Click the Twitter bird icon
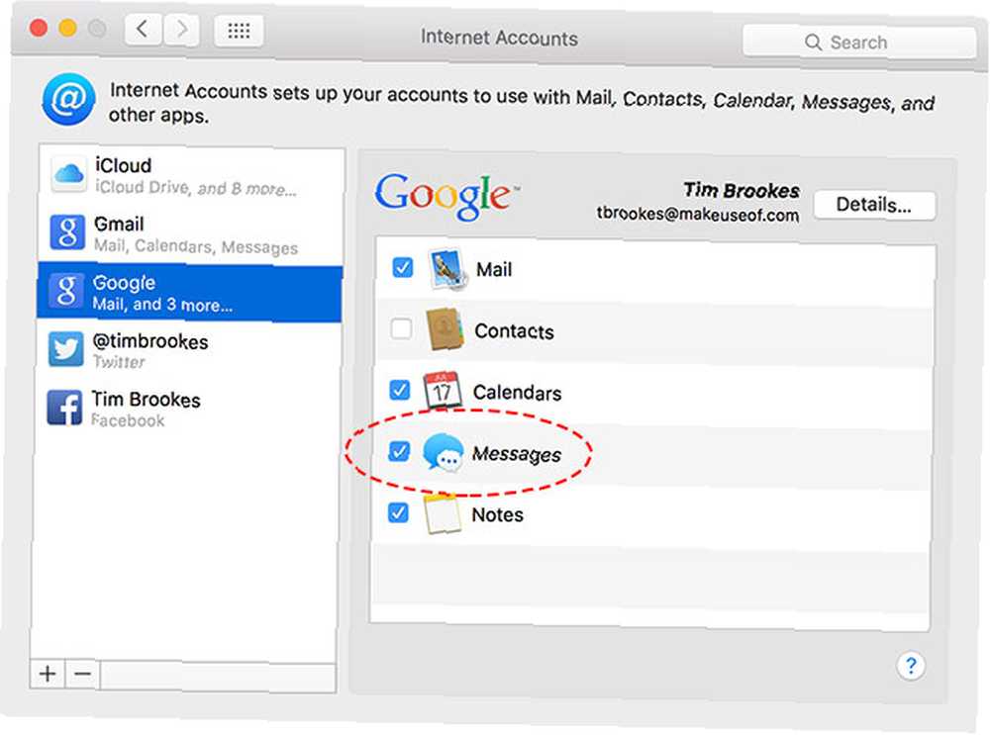The height and width of the screenshot is (735, 990). 65,349
